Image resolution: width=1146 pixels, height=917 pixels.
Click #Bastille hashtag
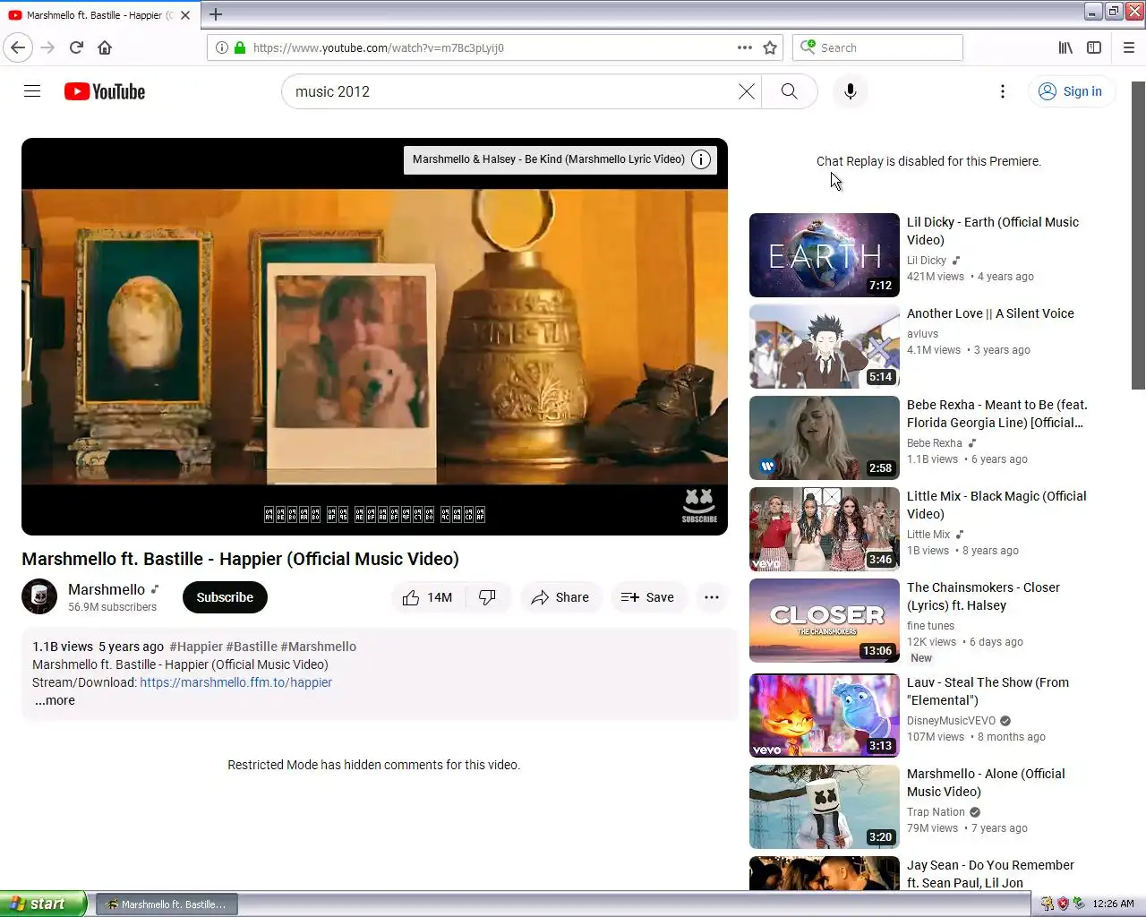(252, 647)
